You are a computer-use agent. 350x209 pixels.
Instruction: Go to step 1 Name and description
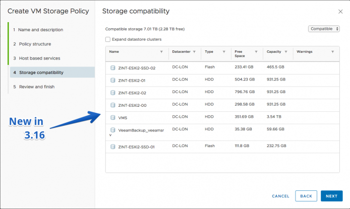[38, 30]
